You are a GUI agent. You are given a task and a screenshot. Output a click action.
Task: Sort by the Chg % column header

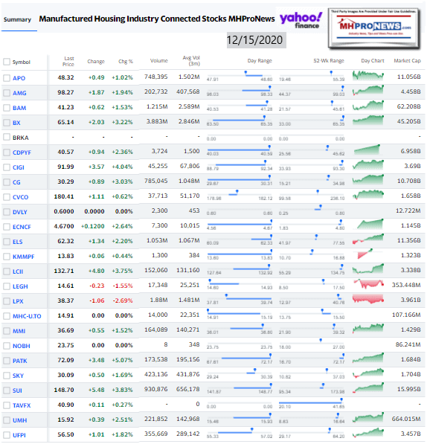pyautogui.click(x=126, y=62)
